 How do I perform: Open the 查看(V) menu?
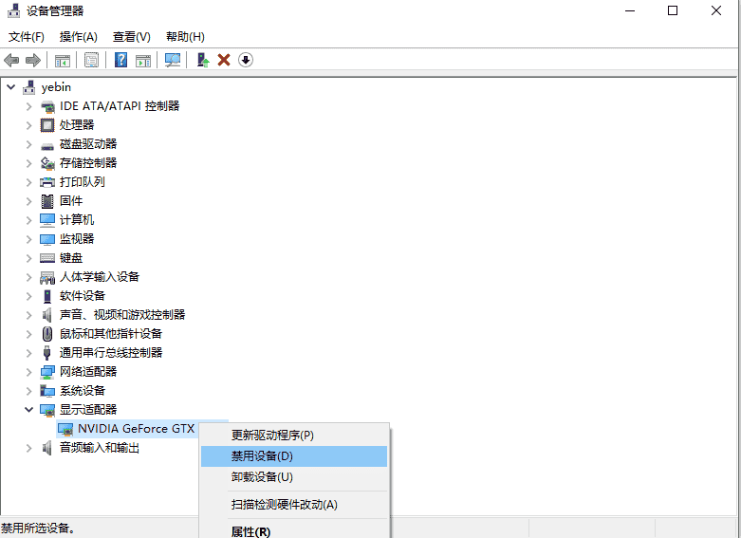tap(131, 37)
